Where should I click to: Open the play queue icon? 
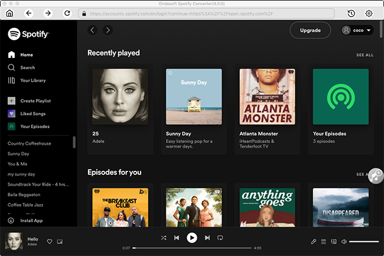click(324, 241)
